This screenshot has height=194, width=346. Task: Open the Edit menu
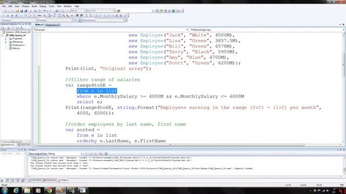point(10,6)
